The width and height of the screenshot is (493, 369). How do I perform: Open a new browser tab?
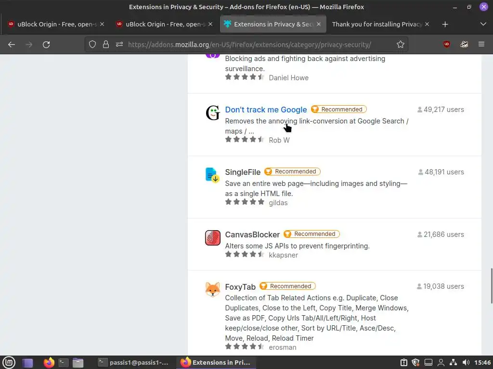pos(445,24)
